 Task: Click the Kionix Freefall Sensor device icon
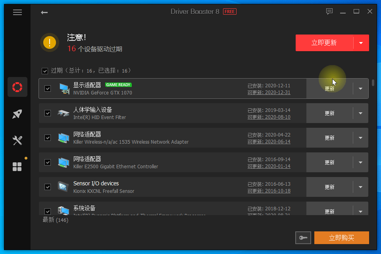(63, 187)
